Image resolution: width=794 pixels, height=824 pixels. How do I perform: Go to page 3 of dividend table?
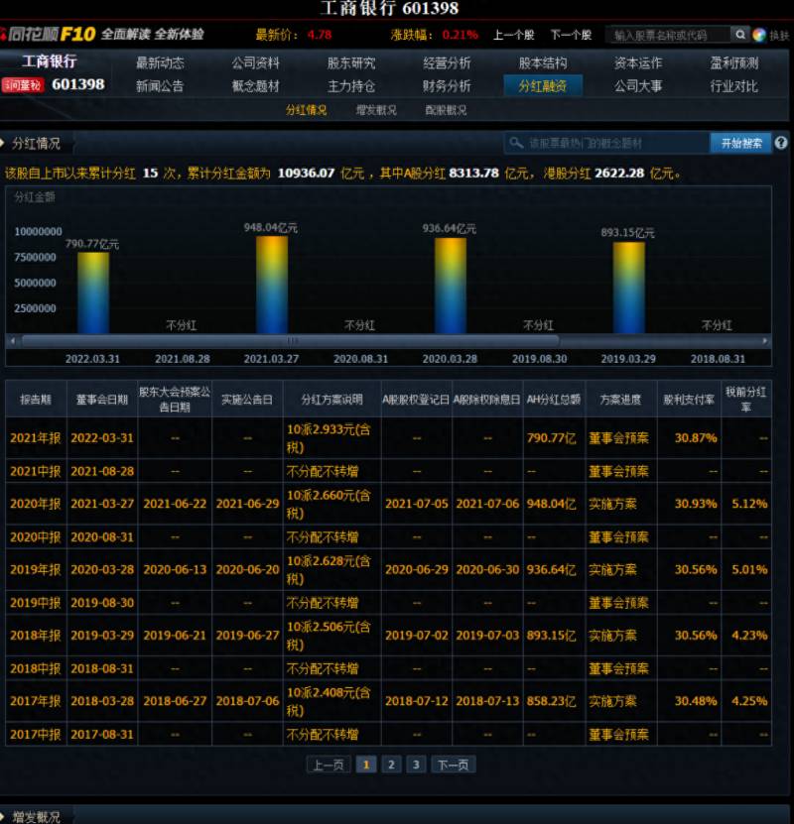pos(416,765)
